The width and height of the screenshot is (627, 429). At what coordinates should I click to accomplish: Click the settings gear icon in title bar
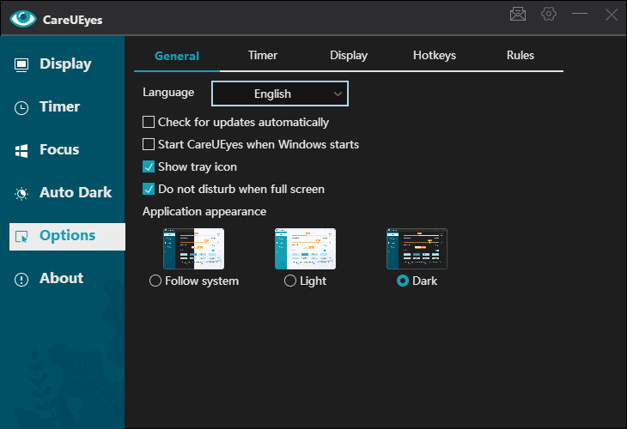coord(549,14)
